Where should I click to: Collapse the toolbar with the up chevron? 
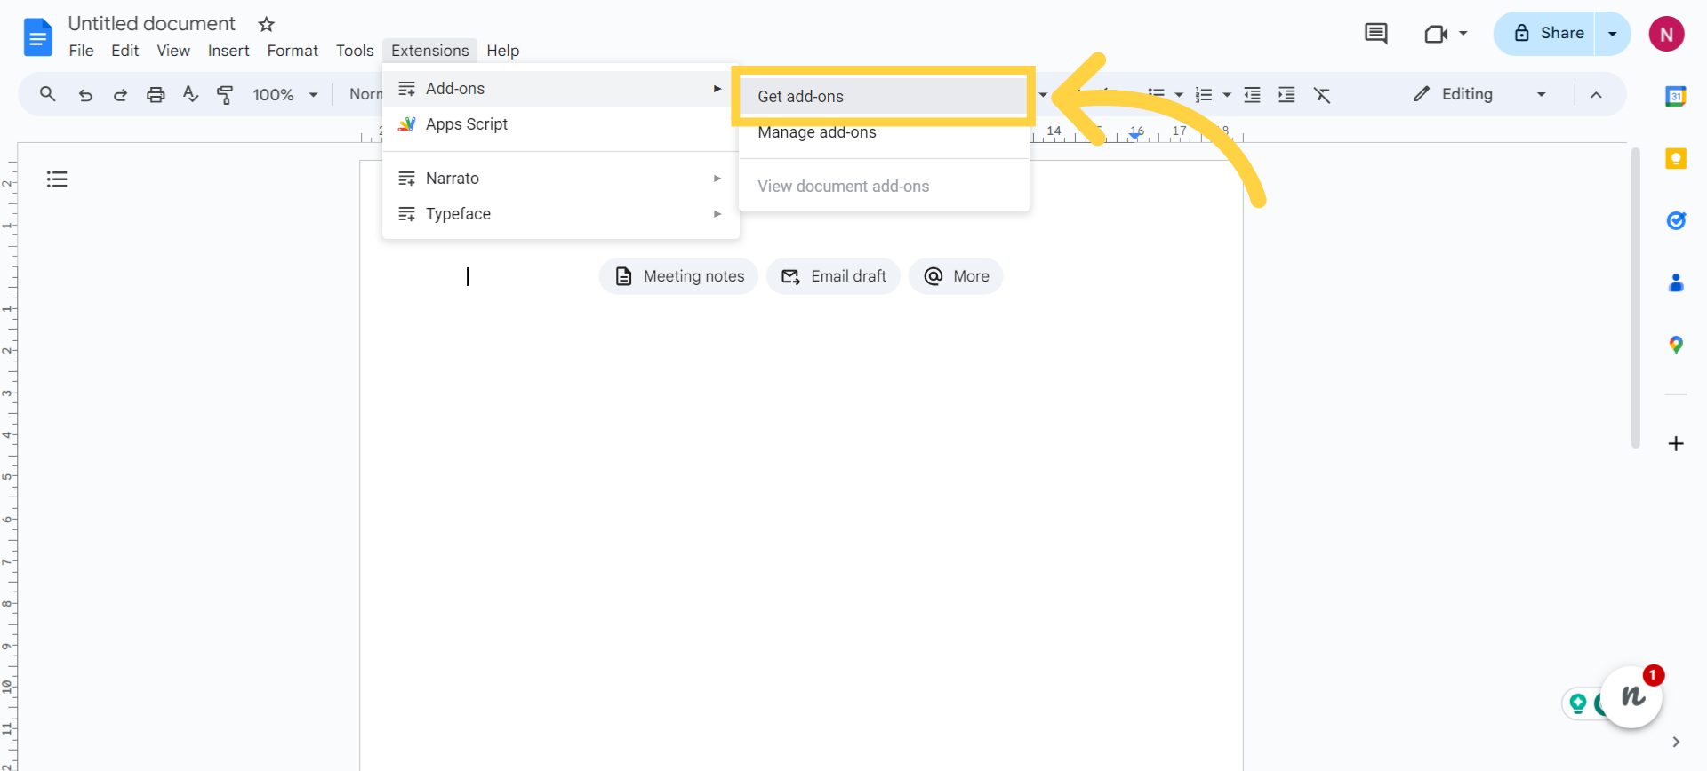1596,94
